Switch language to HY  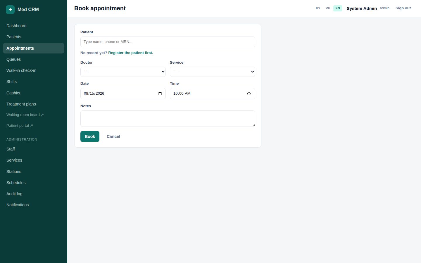pos(318,8)
